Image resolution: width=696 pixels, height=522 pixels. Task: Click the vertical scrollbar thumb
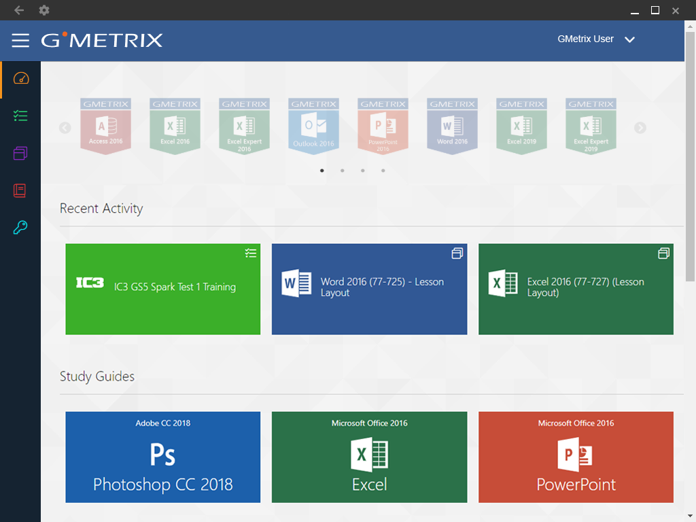tap(690, 156)
